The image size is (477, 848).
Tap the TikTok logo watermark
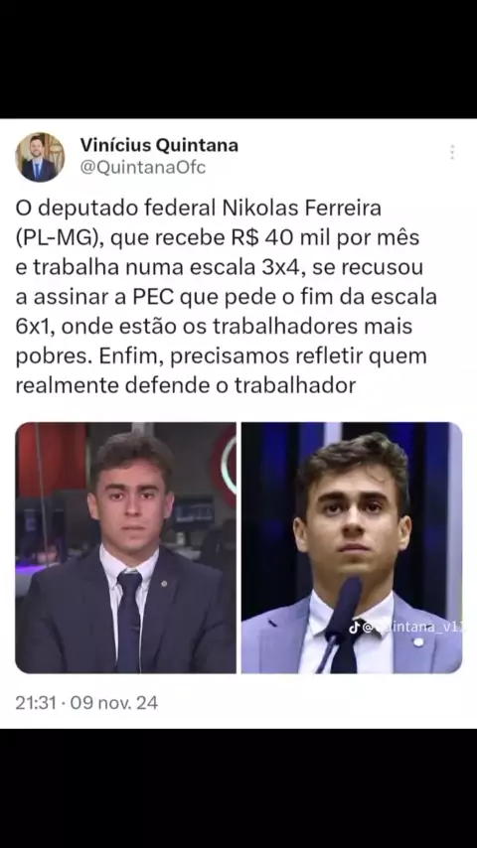click(354, 627)
